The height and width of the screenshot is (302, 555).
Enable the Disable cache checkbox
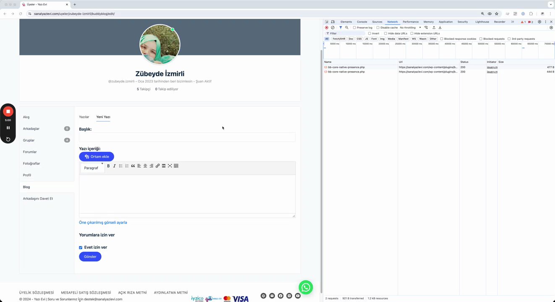coord(378,28)
